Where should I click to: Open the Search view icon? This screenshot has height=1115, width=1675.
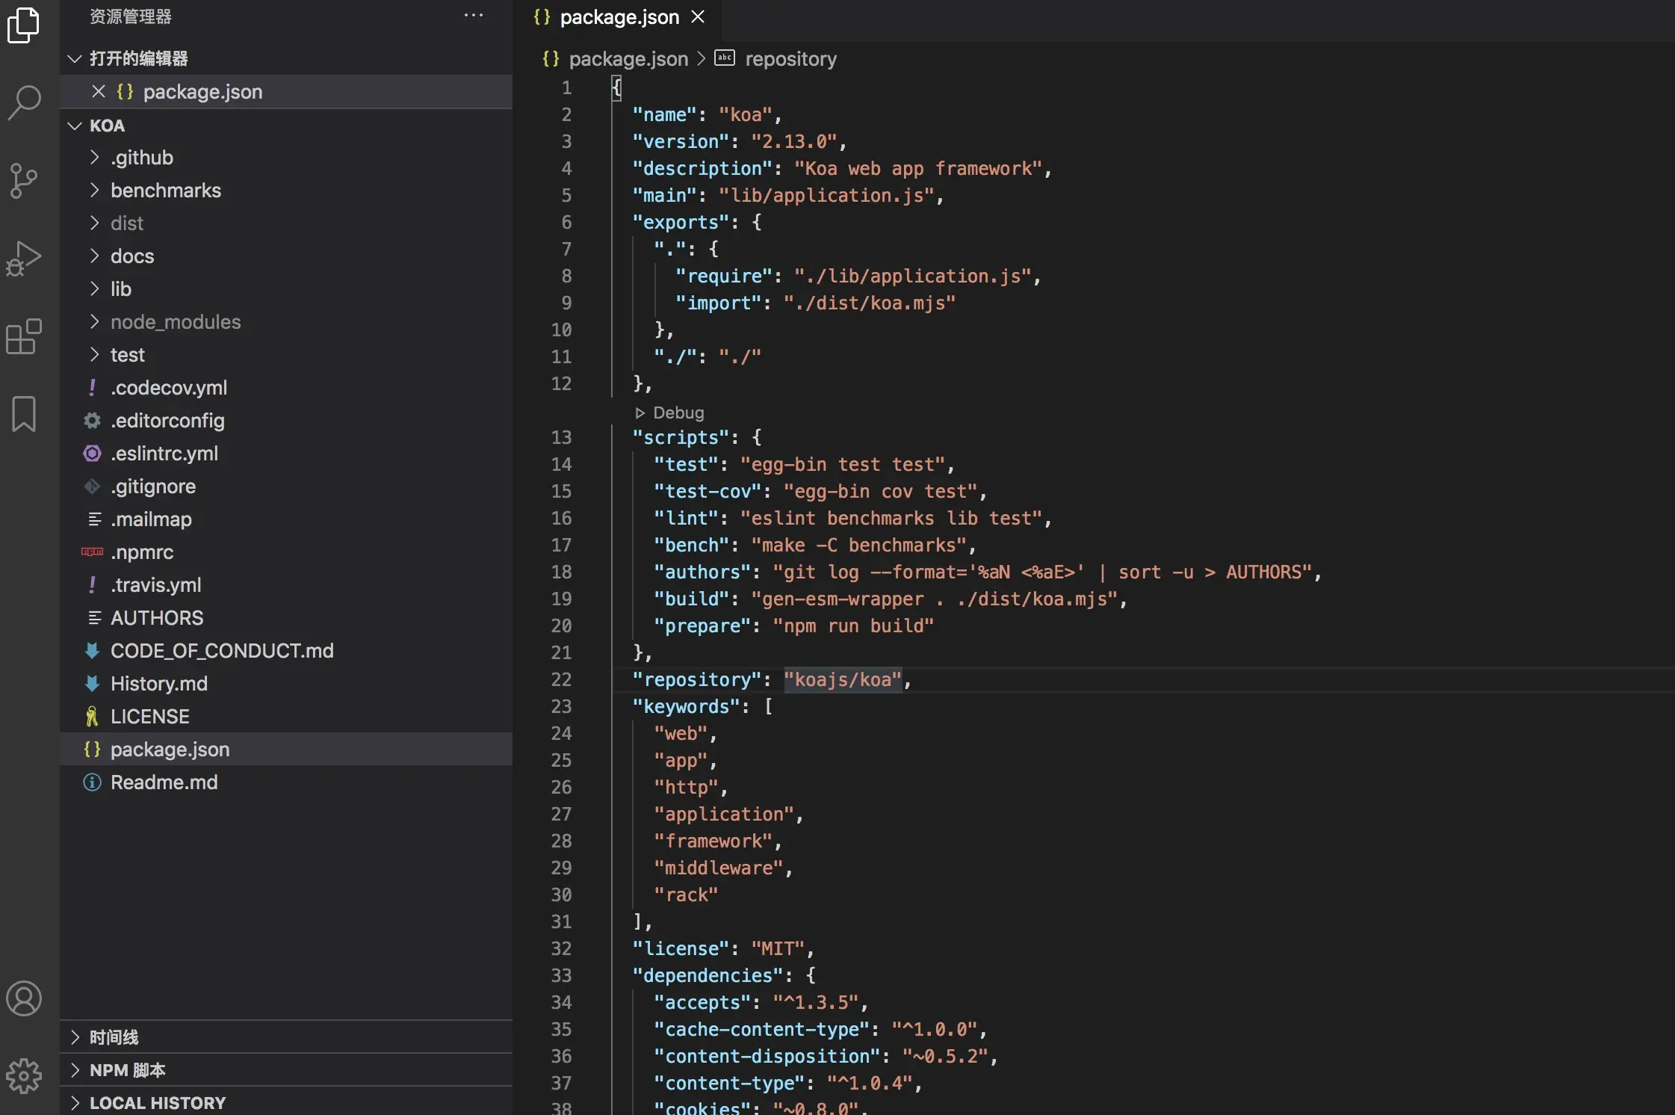[24, 102]
